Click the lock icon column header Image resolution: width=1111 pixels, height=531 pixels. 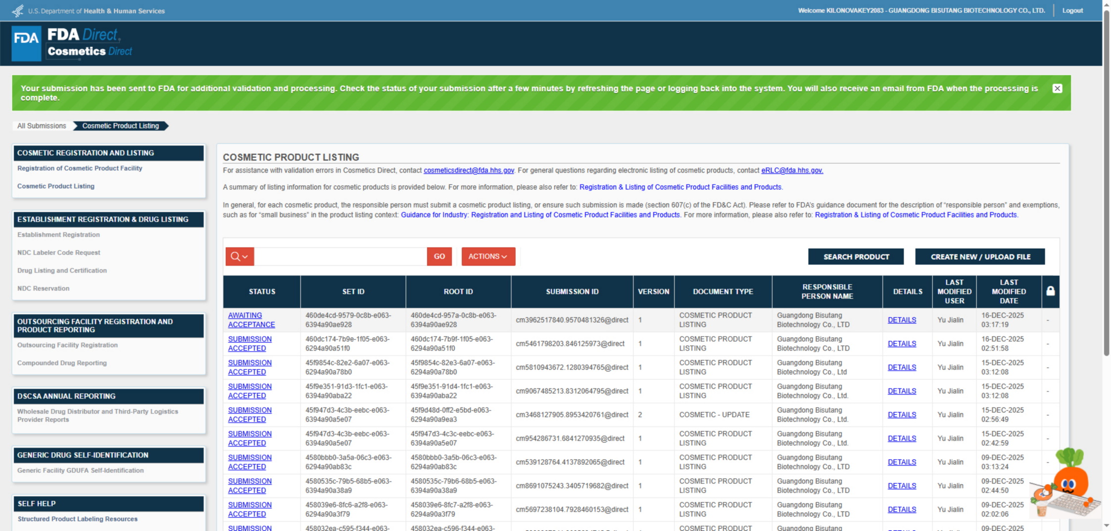pos(1050,292)
